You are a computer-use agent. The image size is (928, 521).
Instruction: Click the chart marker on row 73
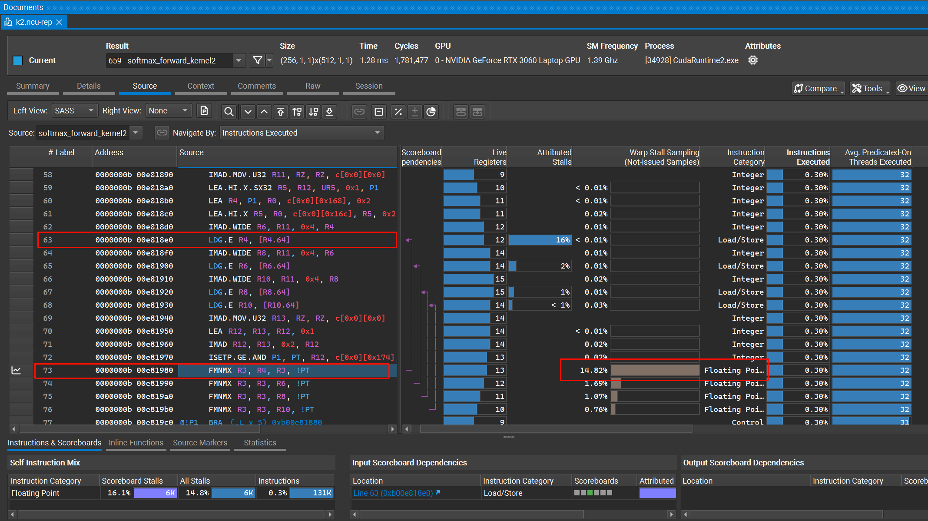click(16, 370)
